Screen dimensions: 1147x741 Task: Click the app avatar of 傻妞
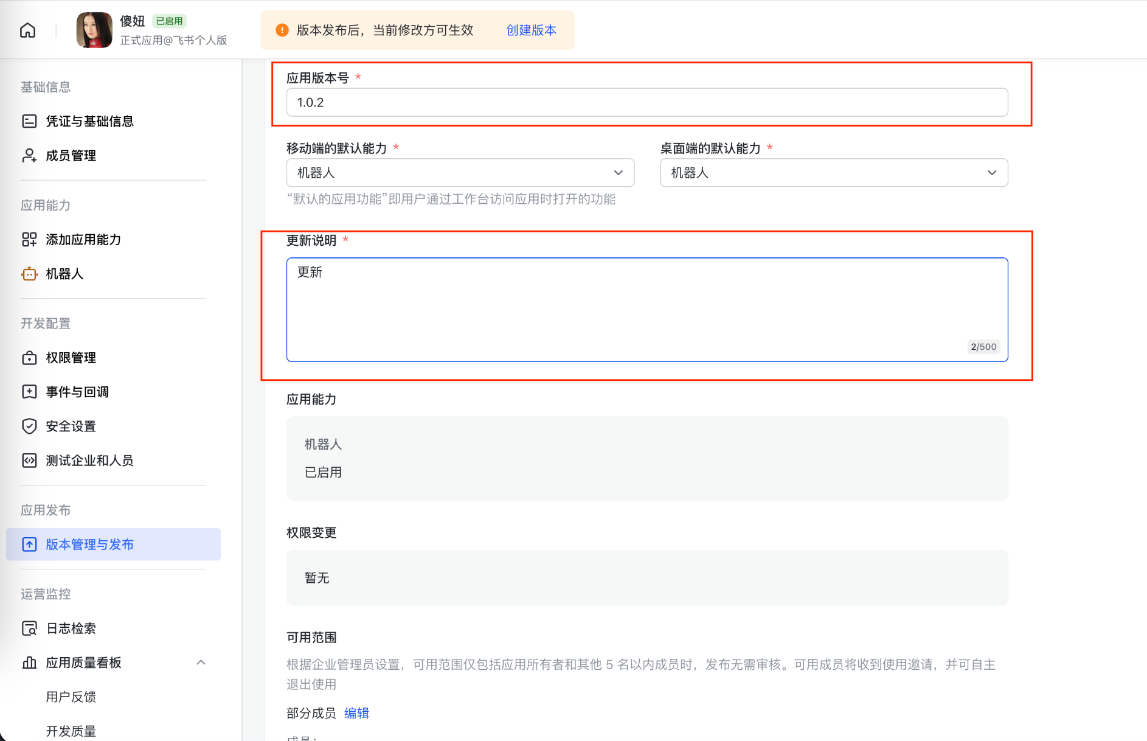pyautogui.click(x=94, y=29)
